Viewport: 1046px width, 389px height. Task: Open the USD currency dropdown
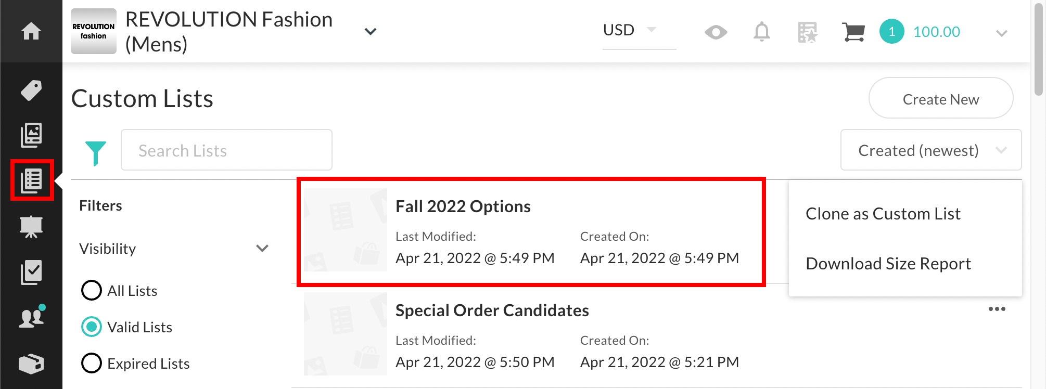pos(639,30)
